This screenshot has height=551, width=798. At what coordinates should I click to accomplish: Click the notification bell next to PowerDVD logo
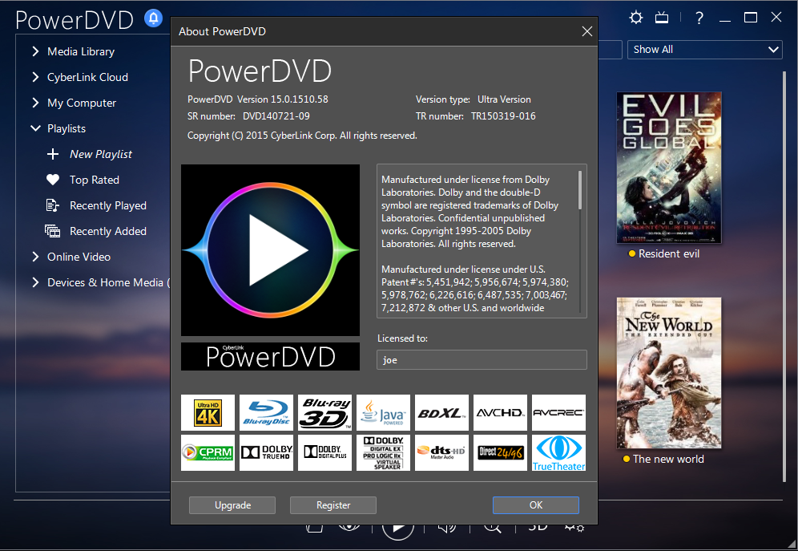pos(153,18)
